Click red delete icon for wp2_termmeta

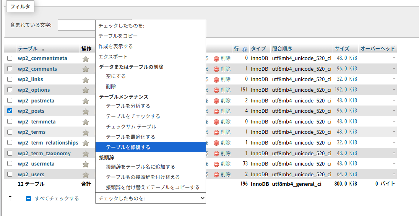coord(216,122)
